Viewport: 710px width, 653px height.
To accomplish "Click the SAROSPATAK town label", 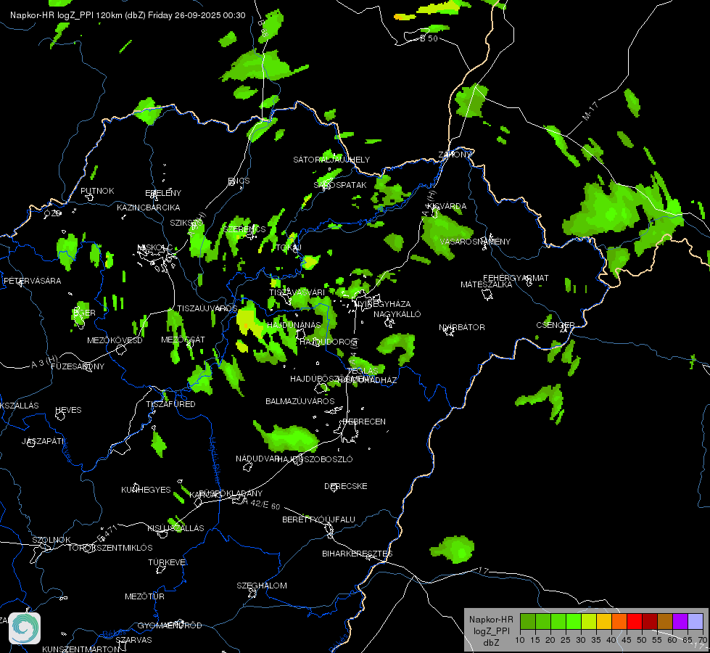I will coord(340,185).
